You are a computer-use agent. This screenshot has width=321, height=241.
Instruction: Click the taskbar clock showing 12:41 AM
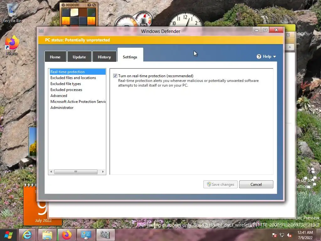[305, 235]
